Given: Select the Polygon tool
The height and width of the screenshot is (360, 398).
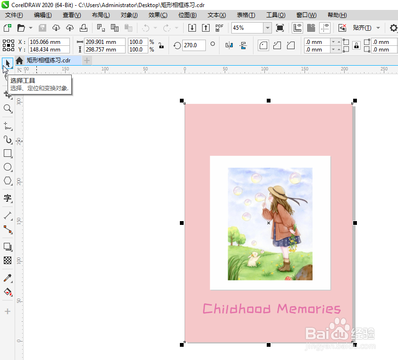Looking at the screenshot, I should [x=8, y=181].
